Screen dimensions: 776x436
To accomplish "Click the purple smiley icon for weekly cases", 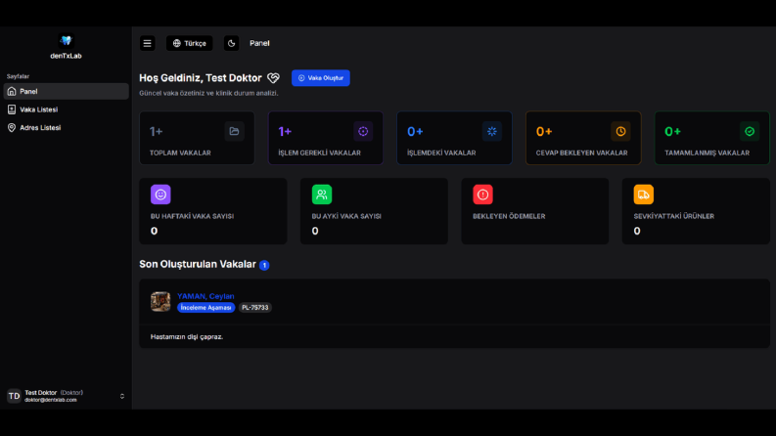I will [160, 195].
